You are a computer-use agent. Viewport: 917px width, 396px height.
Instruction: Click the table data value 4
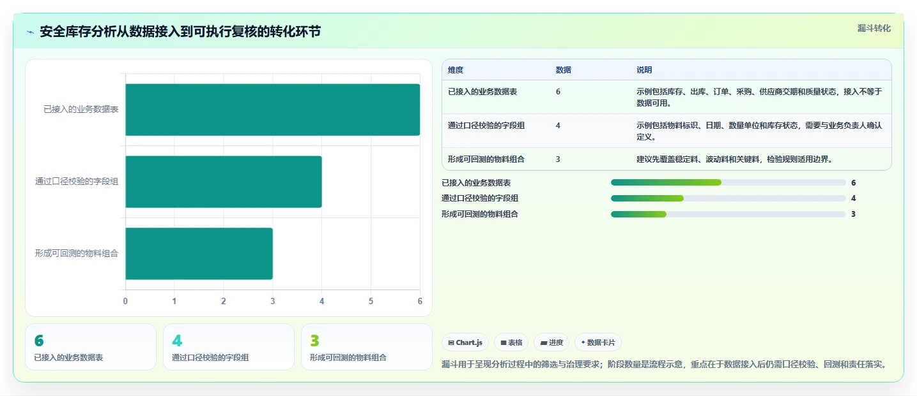[x=558, y=126]
